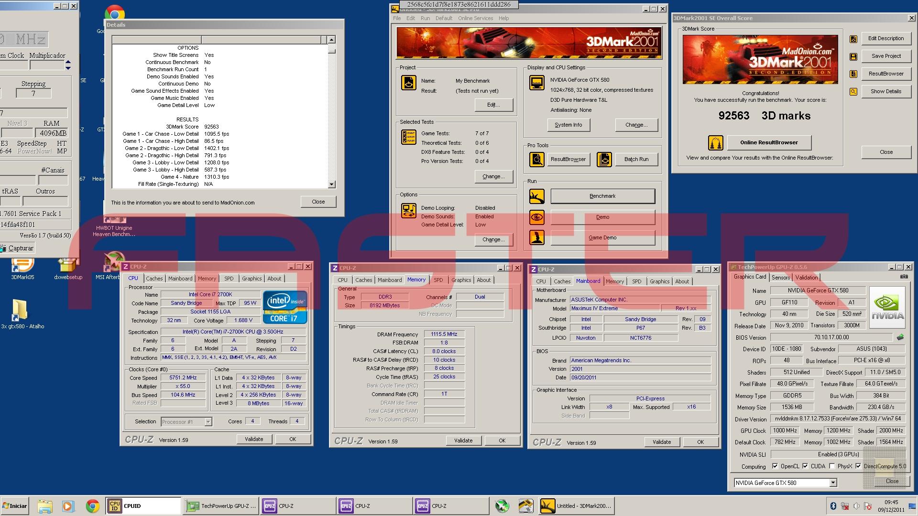Click the System Info button
The width and height of the screenshot is (918, 516).
click(568, 125)
